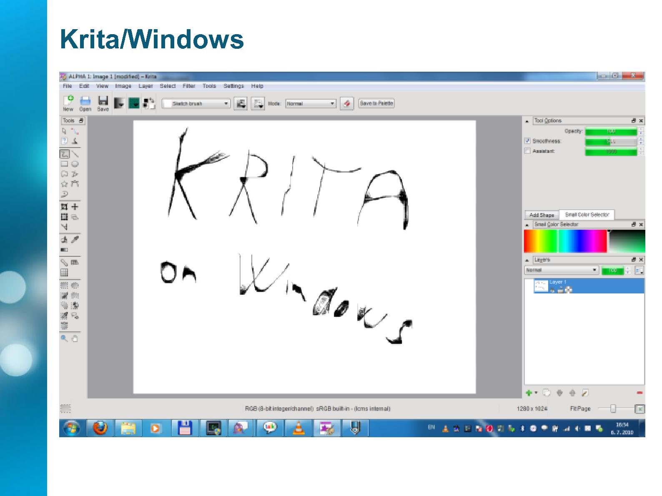Select the star shape tool
662x496 pixels.
[64, 184]
